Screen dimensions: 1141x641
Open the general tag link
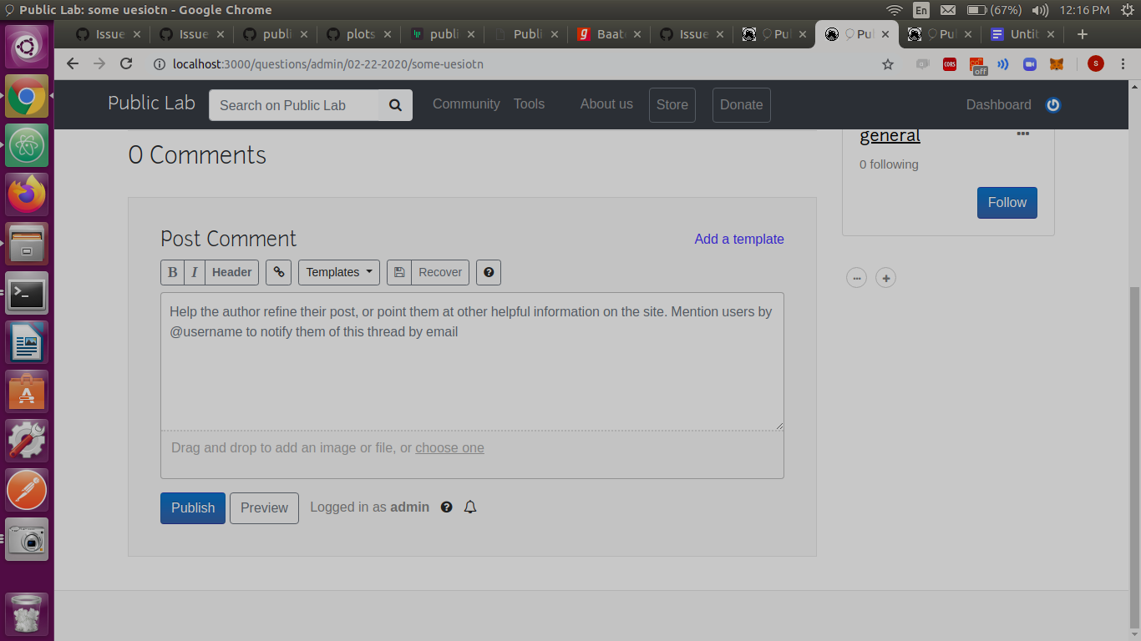[x=890, y=135]
